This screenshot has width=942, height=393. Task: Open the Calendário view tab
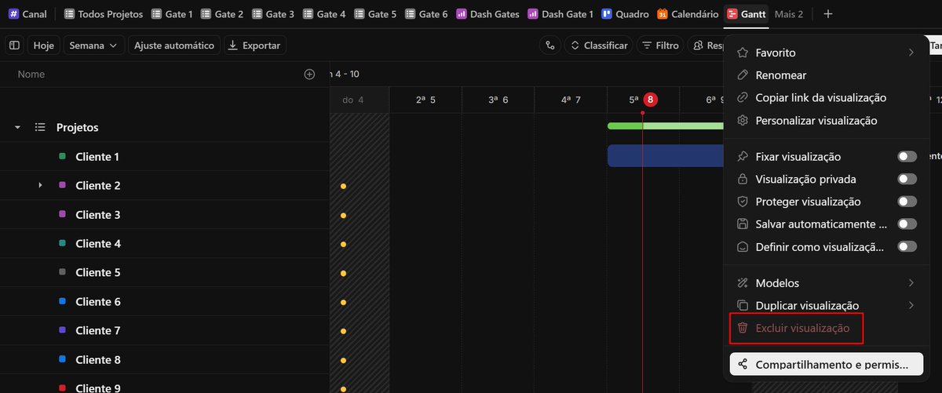[x=688, y=14]
